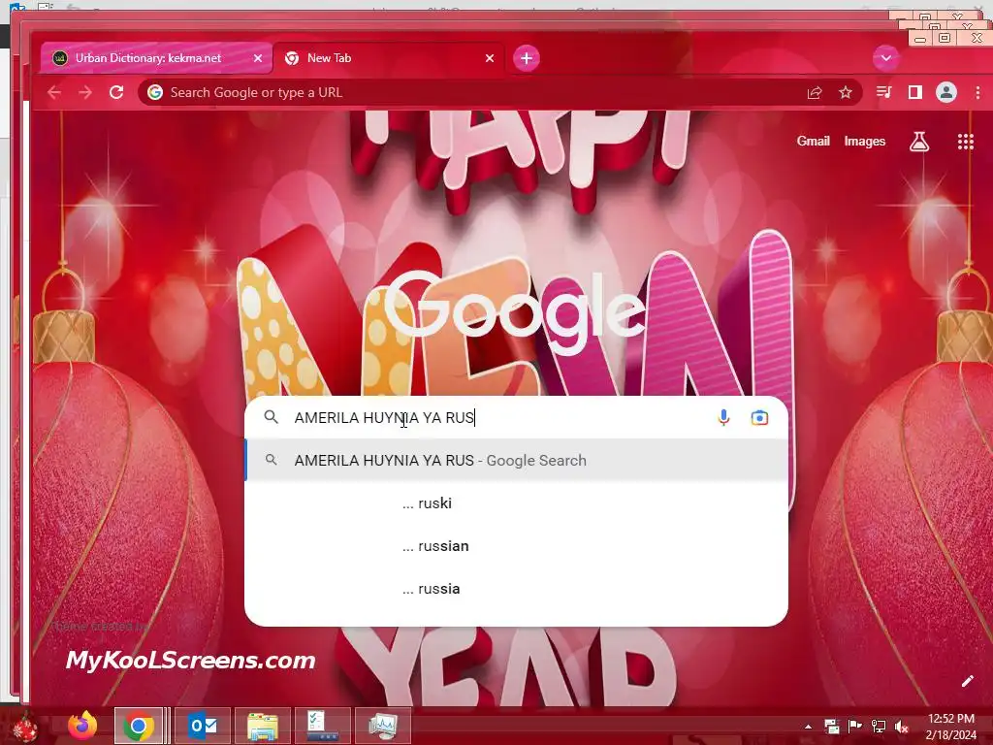The width and height of the screenshot is (993, 745).
Task: Share this page via the share icon
Action: pos(815,92)
